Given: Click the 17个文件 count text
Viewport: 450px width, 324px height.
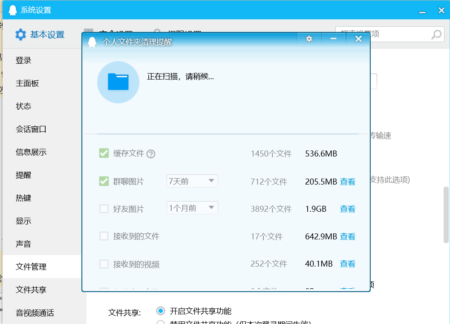Looking at the screenshot, I should [x=267, y=236].
